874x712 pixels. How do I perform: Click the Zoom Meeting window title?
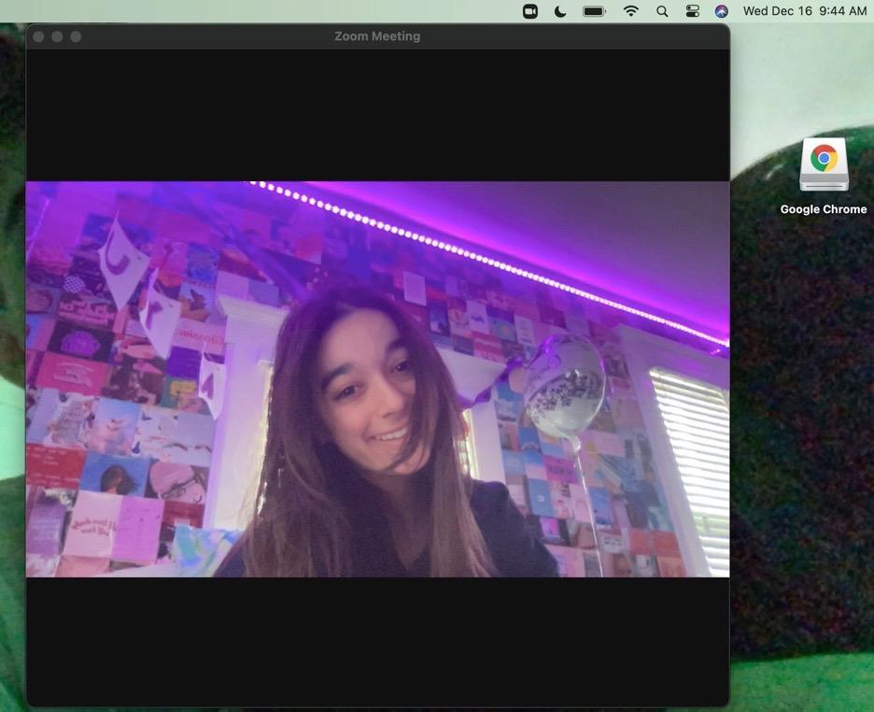pos(377,36)
